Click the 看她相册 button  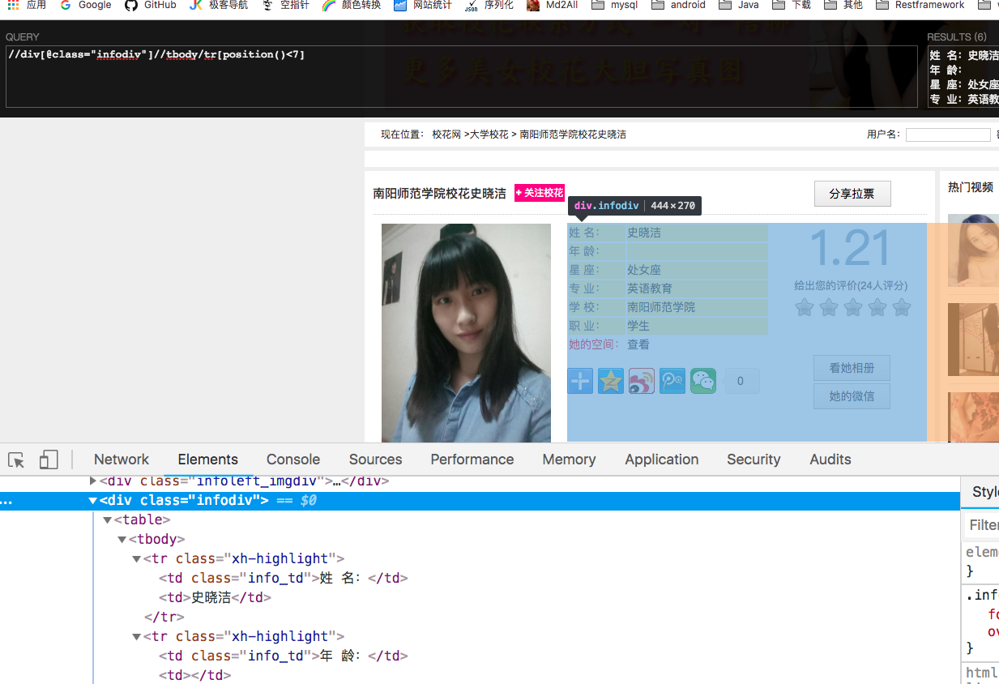pyautogui.click(x=852, y=368)
